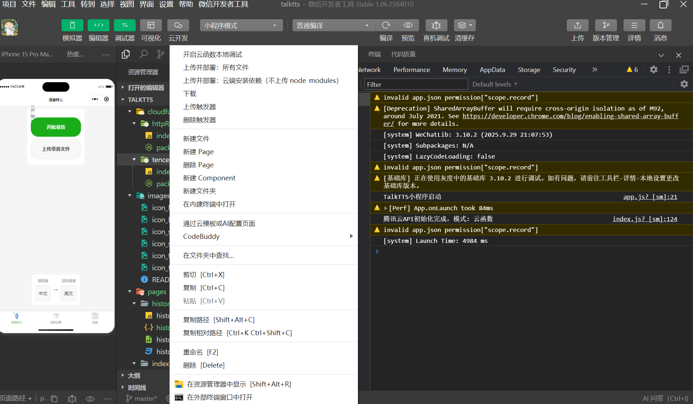This screenshot has width=693, height=404.
Task: Toggle the Editor panel button
Action: [99, 25]
